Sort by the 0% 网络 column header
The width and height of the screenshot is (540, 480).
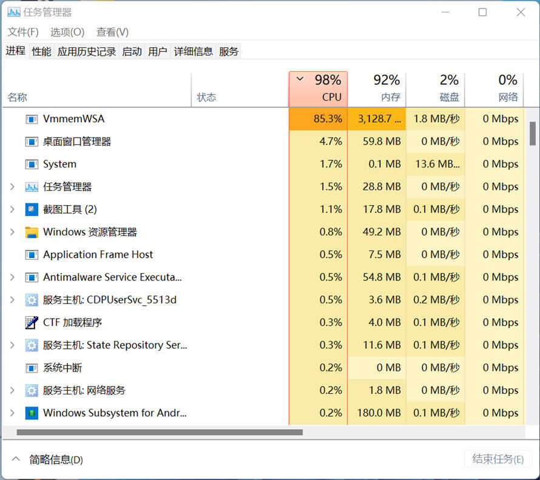click(494, 89)
